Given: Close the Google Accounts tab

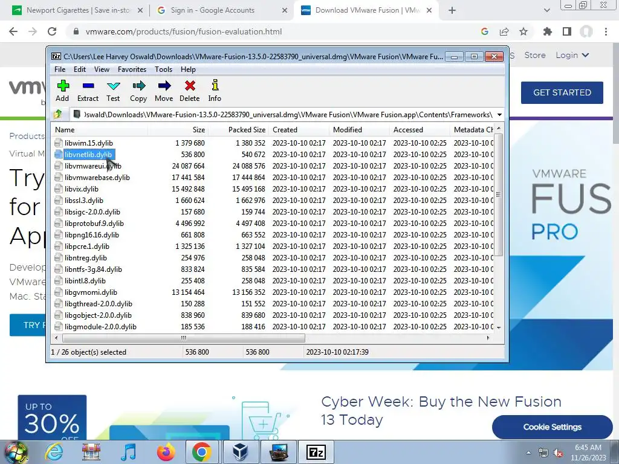Looking at the screenshot, I should coord(285,11).
